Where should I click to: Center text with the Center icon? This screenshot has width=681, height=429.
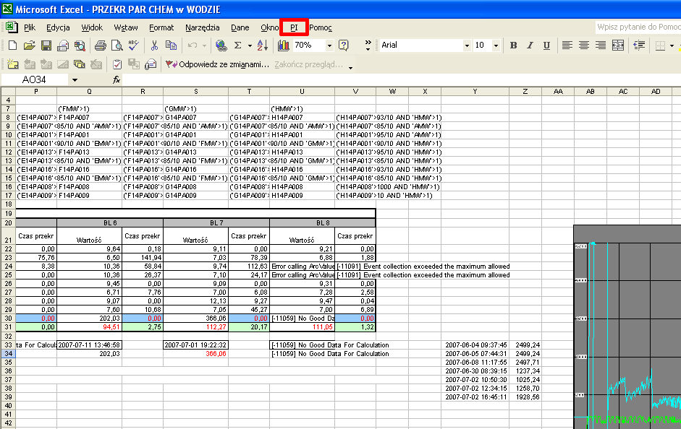coord(584,45)
